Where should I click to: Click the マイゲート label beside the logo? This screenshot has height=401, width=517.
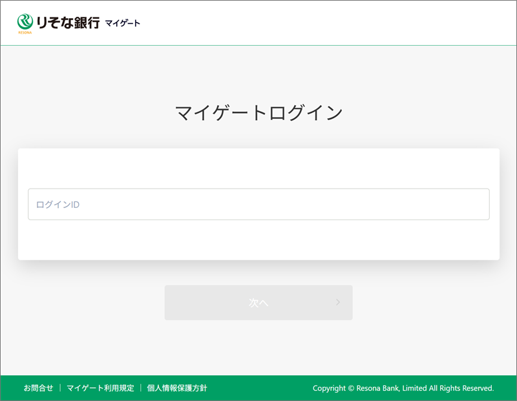tap(123, 23)
